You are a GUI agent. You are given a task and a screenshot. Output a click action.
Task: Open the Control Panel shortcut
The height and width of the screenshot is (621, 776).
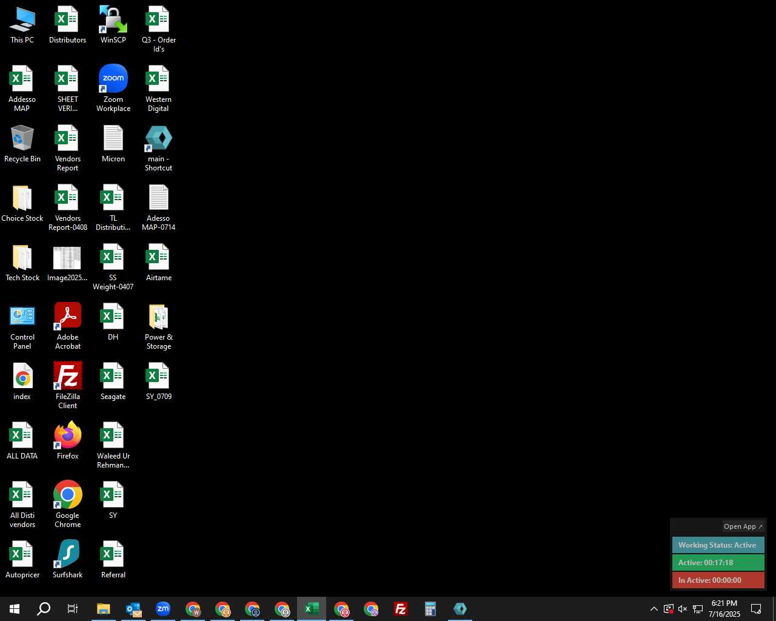(x=22, y=327)
